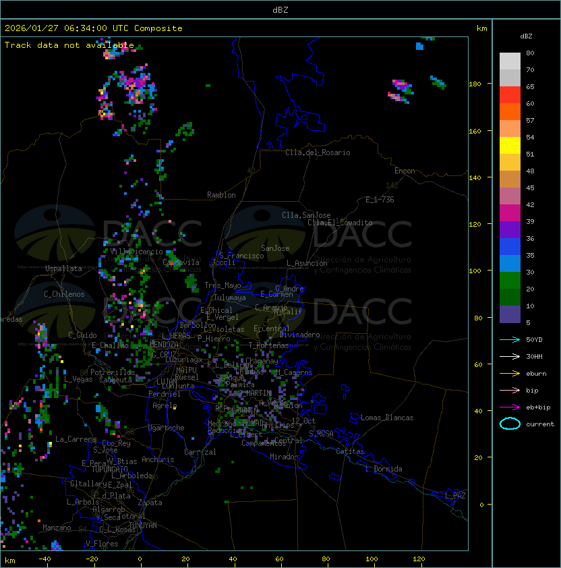Click the 'Carrizal' map label

tap(200, 452)
